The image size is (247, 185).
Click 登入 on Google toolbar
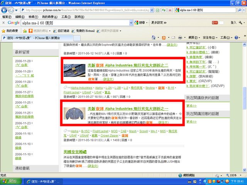click(233, 23)
